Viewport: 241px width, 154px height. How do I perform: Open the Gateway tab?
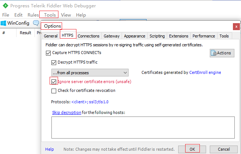pos(111,36)
